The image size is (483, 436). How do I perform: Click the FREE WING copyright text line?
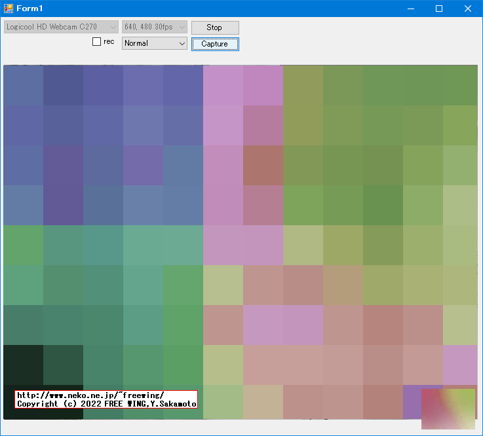coord(105,404)
